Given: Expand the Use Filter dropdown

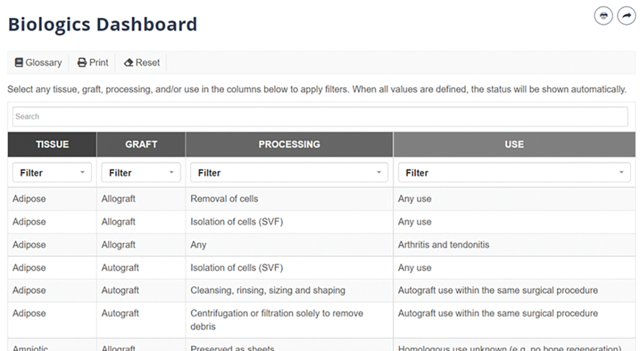Looking at the screenshot, I should pos(514,173).
